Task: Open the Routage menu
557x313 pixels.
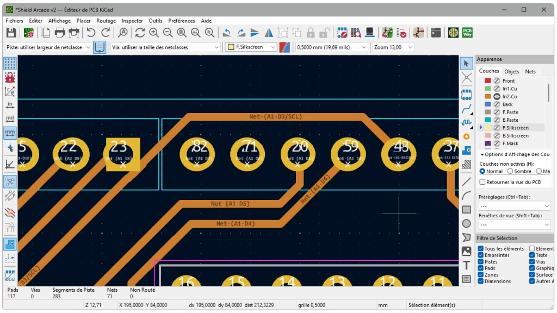Action: (x=106, y=21)
